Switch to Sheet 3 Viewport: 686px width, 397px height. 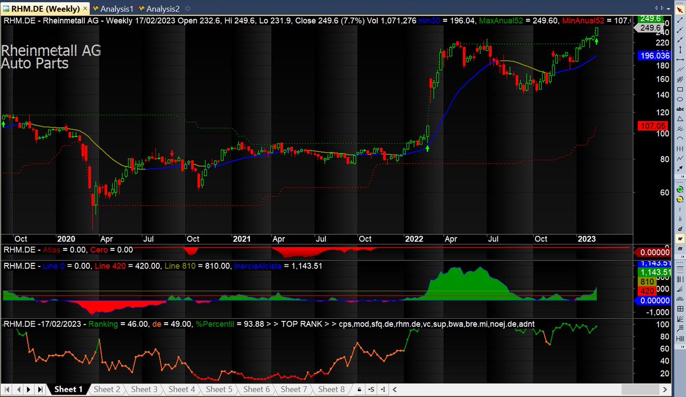pyautogui.click(x=144, y=390)
